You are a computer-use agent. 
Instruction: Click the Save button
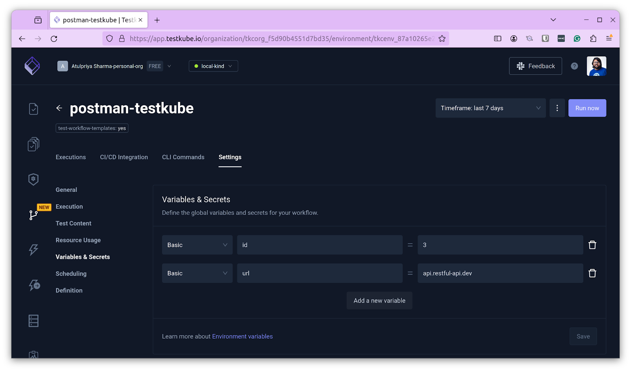click(583, 336)
